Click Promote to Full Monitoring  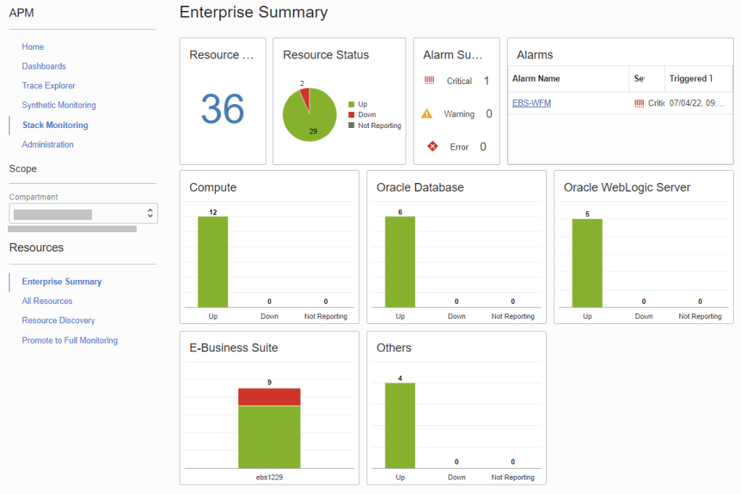pos(70,341)
